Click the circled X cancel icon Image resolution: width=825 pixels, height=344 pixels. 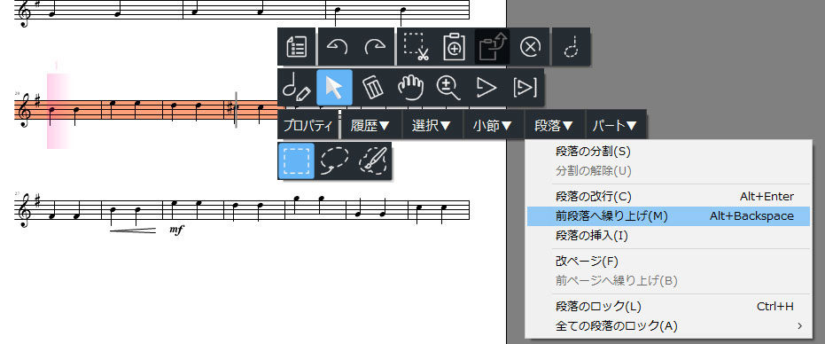point(530,47)
